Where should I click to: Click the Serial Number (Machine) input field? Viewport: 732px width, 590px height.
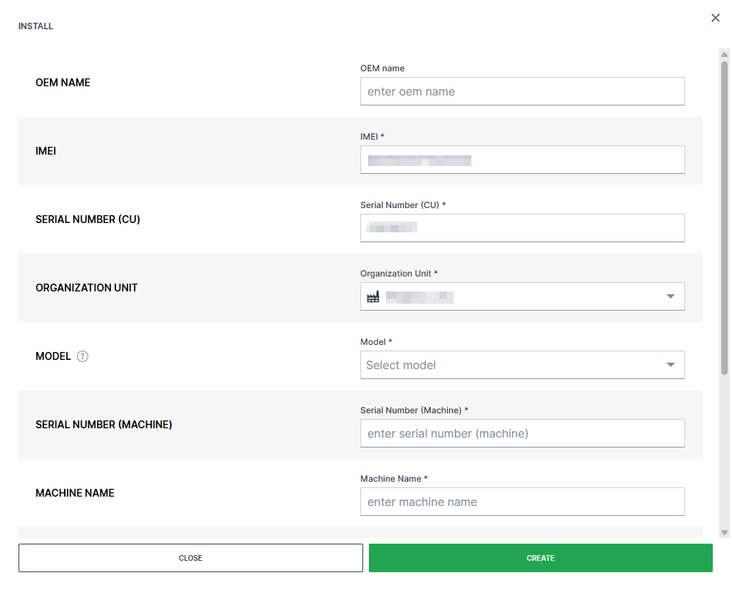522,433
